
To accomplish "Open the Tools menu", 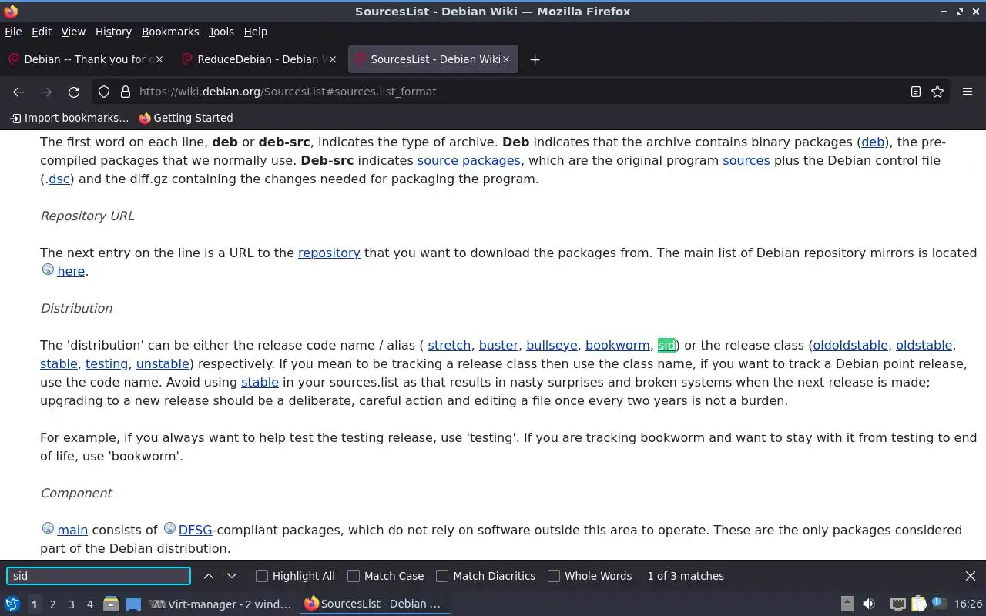I will coord(221,32).
